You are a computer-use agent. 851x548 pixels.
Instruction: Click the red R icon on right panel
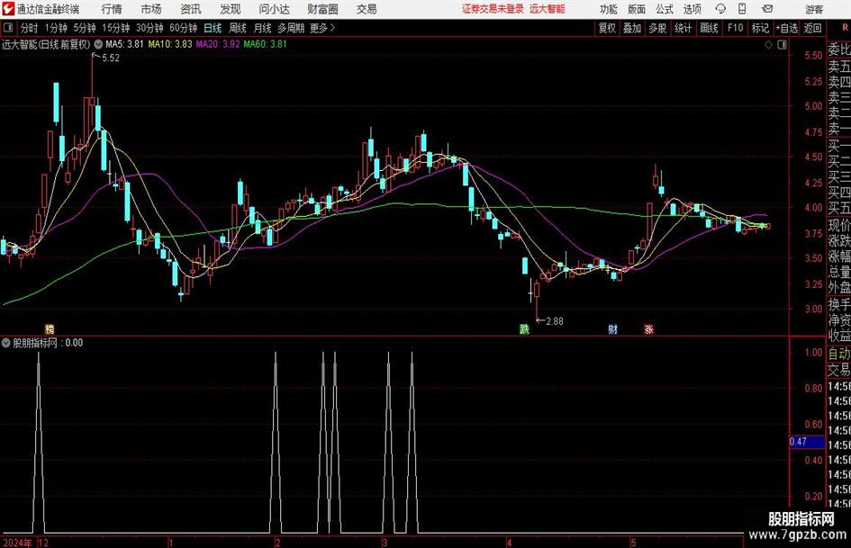(x=845, y=27)
